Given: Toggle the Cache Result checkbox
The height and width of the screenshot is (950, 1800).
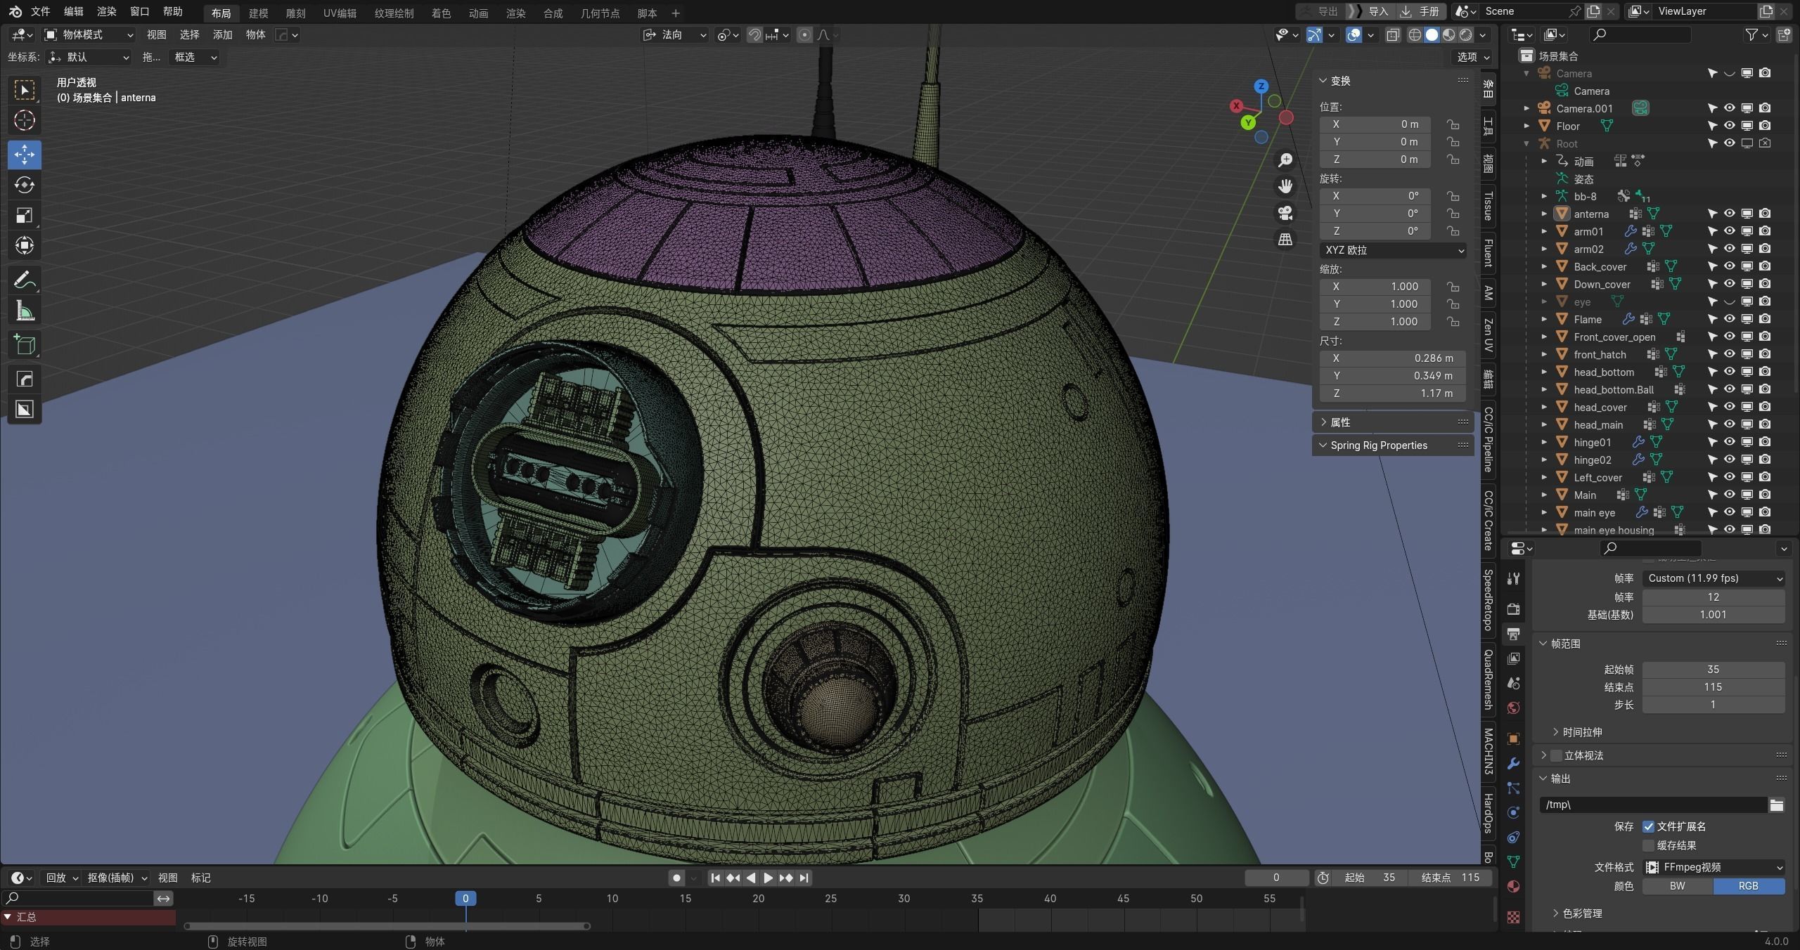Looking at the screenshot, I should [x=1648, y=845].
